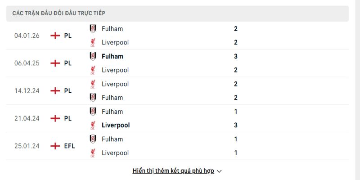This screenshot has height=180, width=360.
Task: Click Fulham crest in the 25.01.24 match
Action: pos(93,139)
